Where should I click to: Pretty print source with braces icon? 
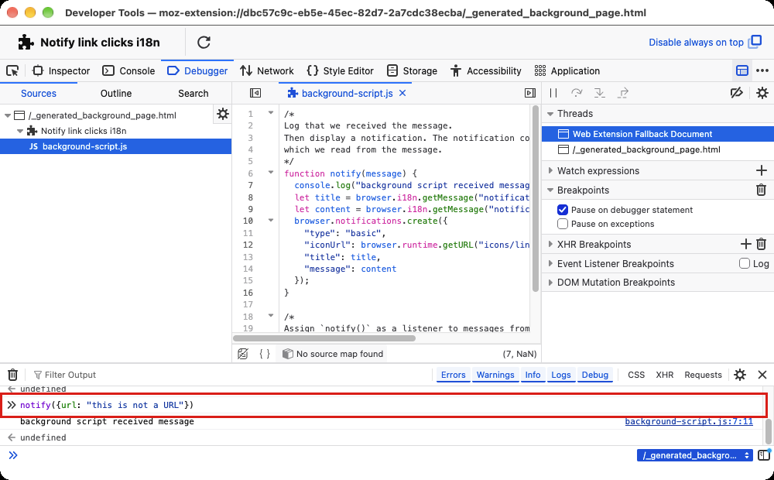coord(265,354)
